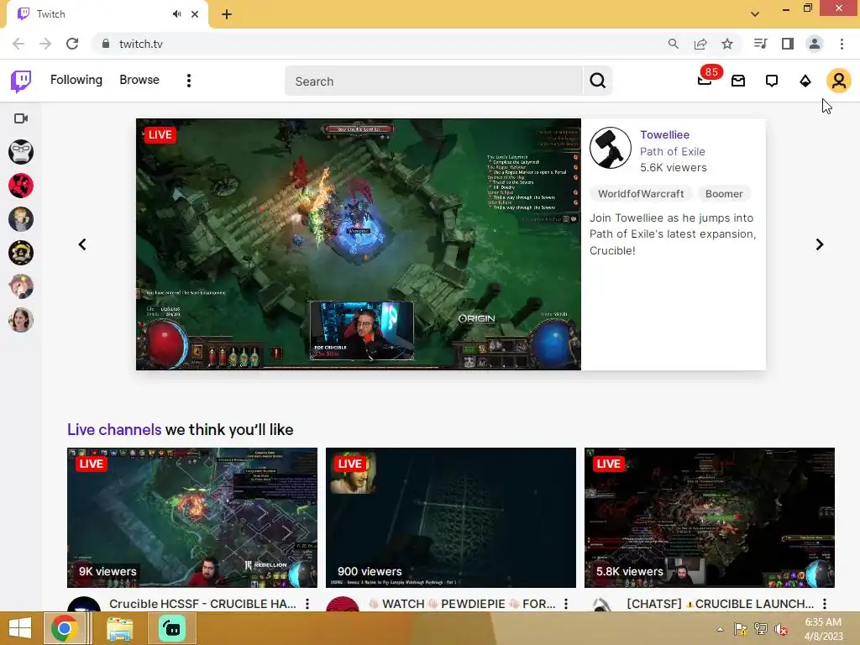Open the stream thumbnail with 5.8K viewers
The image size is (860, 645).
710,517
